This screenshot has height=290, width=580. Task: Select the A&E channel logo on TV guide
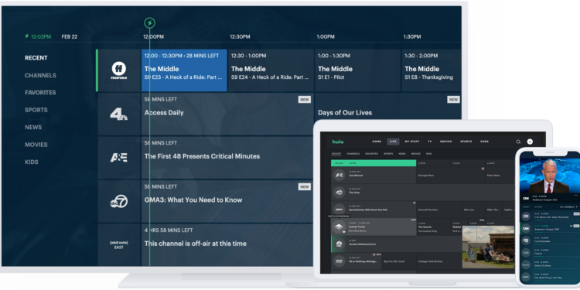pos(119,158)
